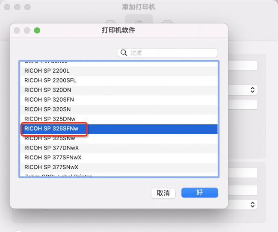Click the filter search field
The height and width of the screenshot is (232, 278).
pyautogui.click(x=167, y=53)
